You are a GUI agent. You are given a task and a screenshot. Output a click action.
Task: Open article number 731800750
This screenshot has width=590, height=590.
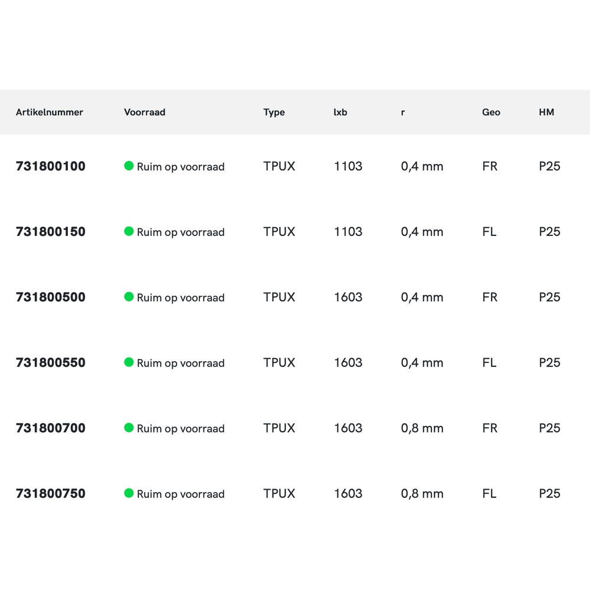click(51, 494)
